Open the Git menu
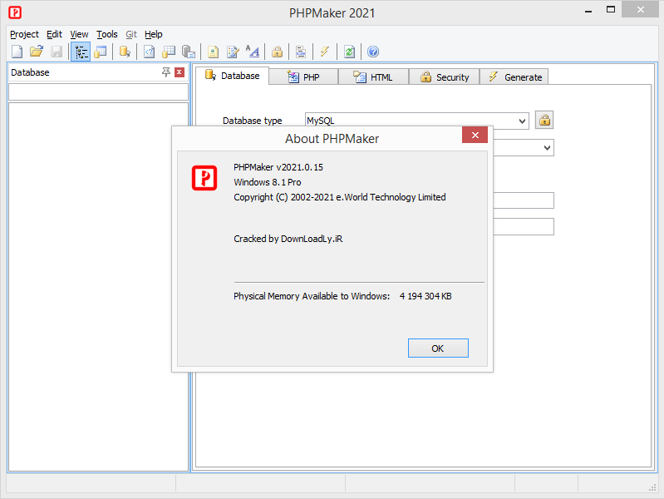This screenshot has height=499, width=664. (x=131, y=34)
